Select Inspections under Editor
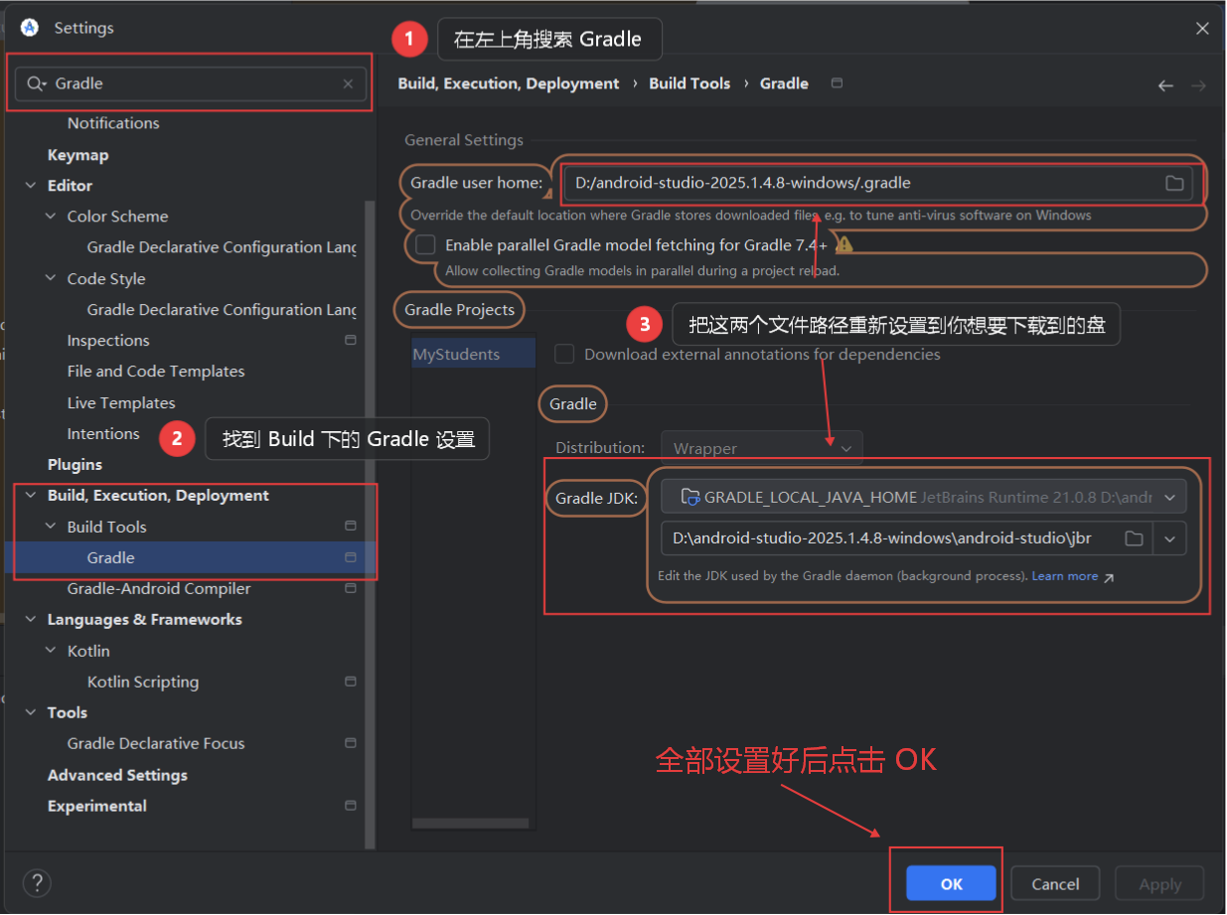The height and width of the screenshot is (915, 1227). click(x=108, y=341)
